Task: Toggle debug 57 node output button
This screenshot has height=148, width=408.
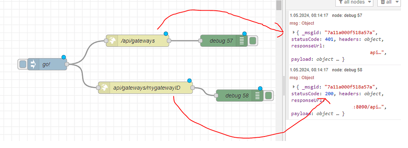Action: tap(252, 41)
